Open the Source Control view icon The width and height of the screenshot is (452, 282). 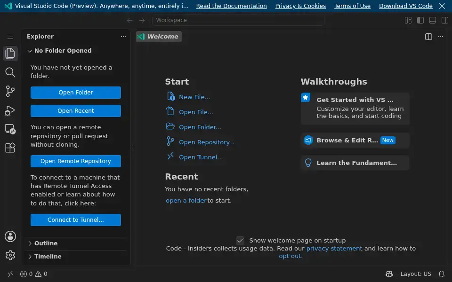tap(10, 91)
